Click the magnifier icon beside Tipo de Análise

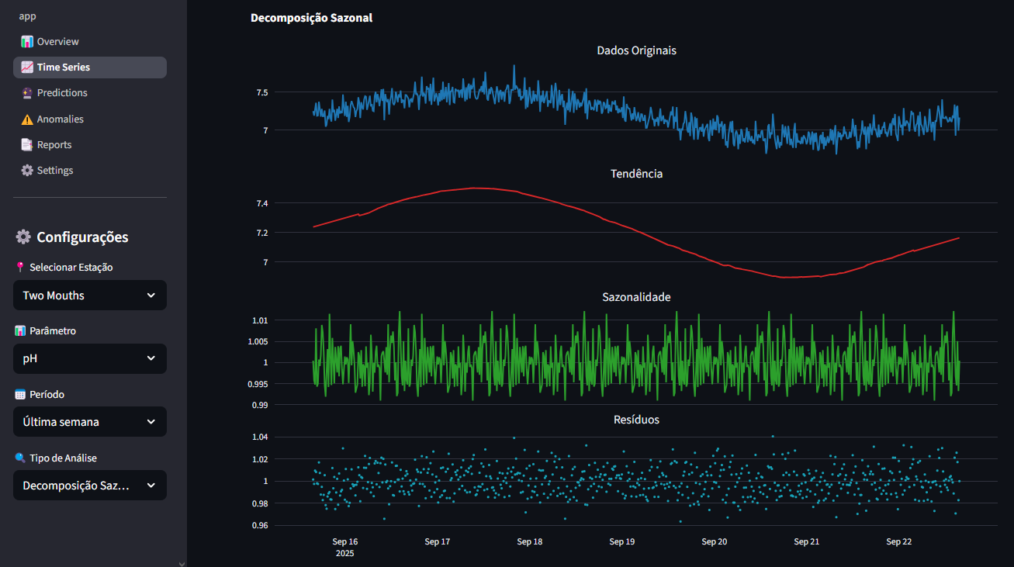20,458
